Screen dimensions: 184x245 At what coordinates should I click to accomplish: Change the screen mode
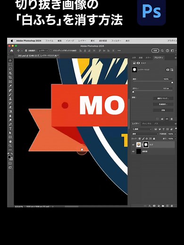pos(10,168)
